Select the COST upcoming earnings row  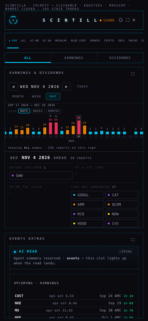(74, 296)
